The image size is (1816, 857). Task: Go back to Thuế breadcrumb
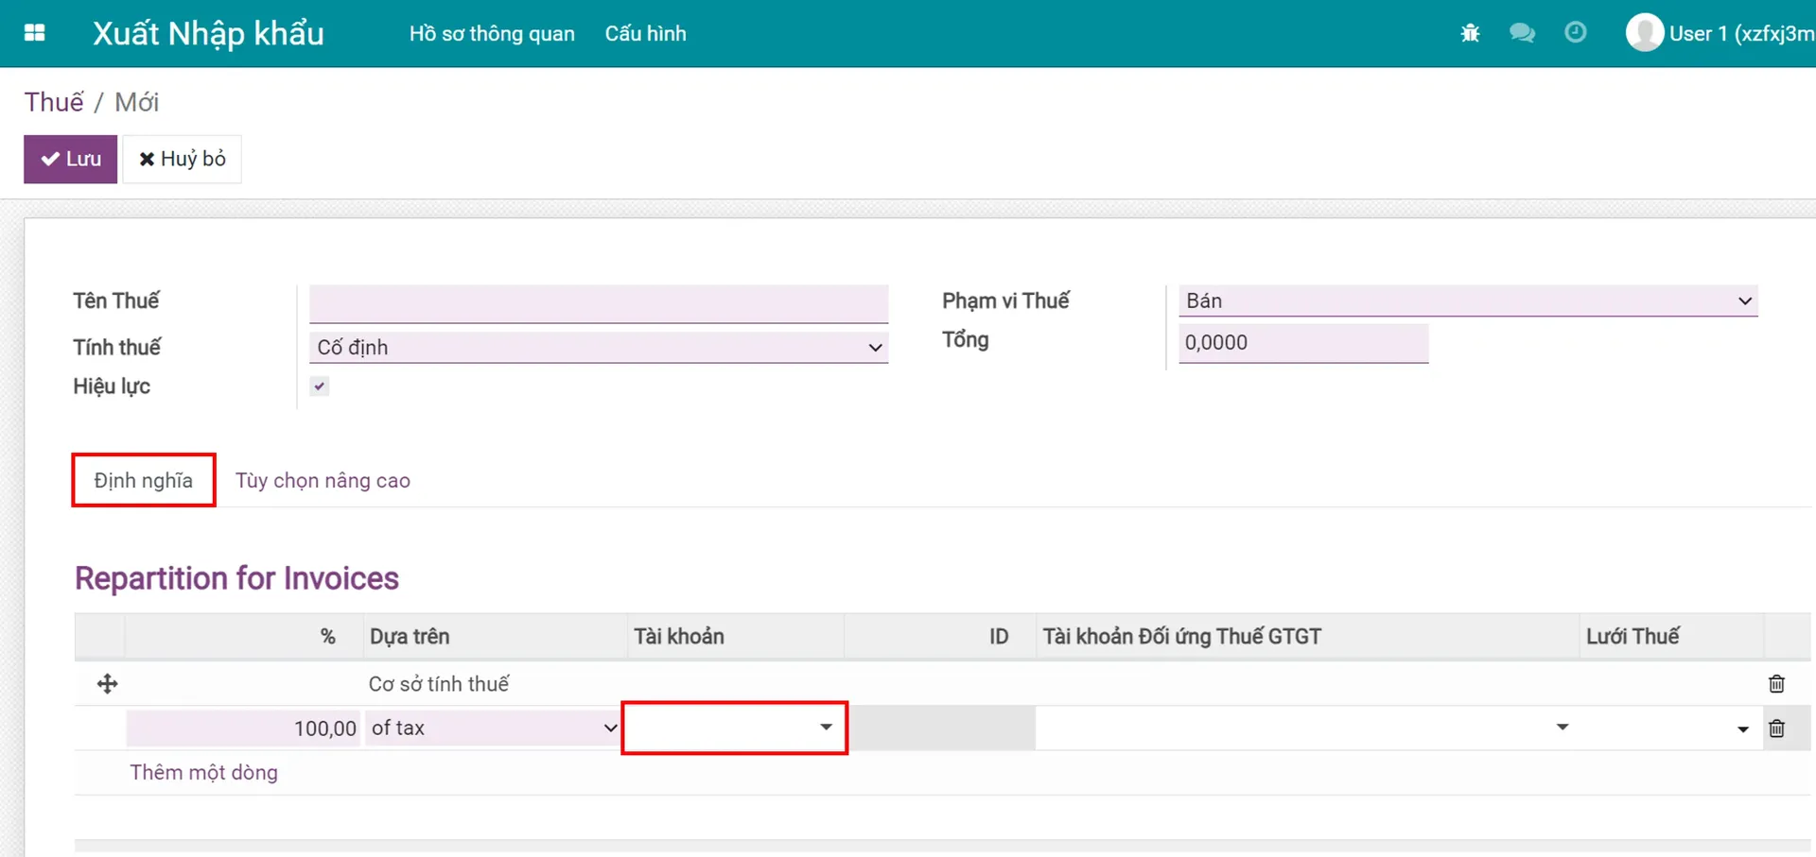coord(54,102)
